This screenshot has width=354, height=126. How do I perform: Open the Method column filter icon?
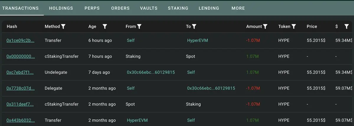click(x=63, y=26)
